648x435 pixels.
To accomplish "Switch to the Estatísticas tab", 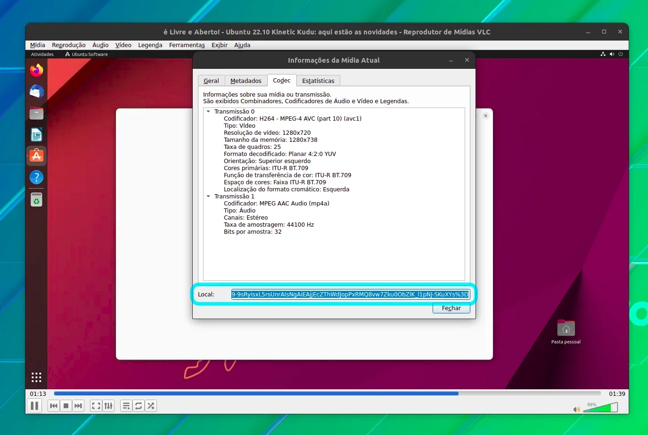I will tap(318, 81).
